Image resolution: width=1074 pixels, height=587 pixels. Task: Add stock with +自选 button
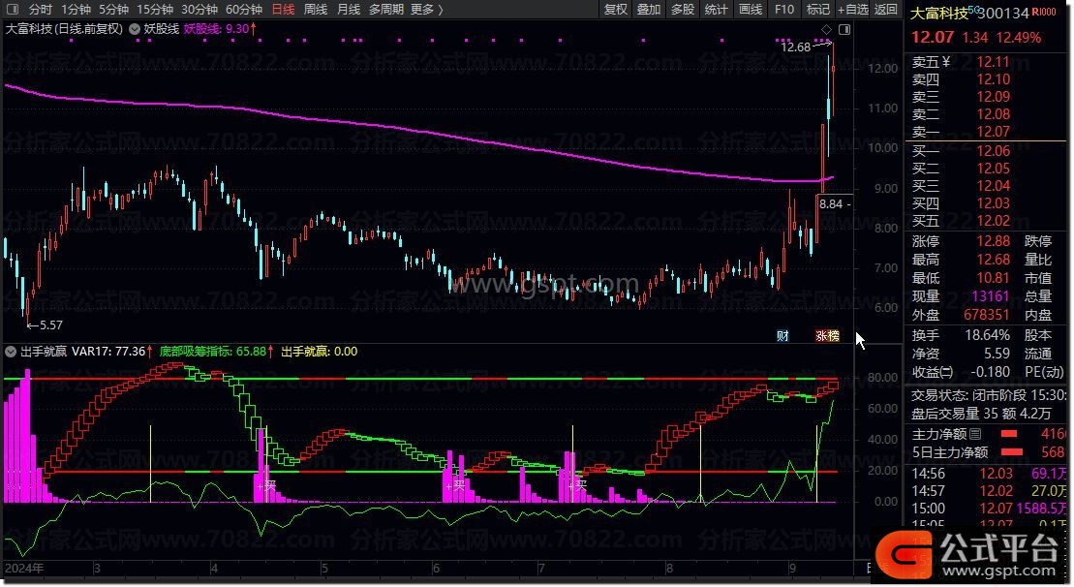tap(853, 10)
